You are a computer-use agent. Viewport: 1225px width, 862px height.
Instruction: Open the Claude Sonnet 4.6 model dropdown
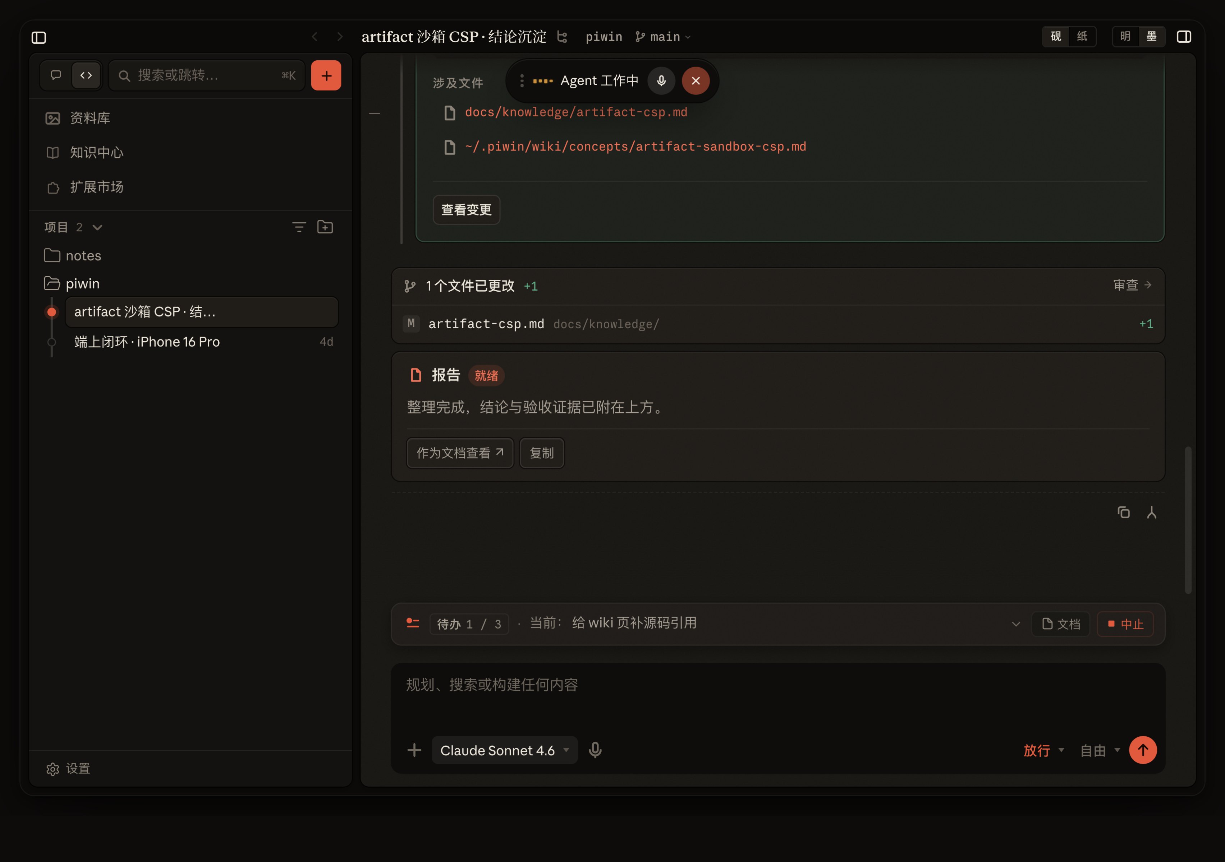[x=505, y=751]
